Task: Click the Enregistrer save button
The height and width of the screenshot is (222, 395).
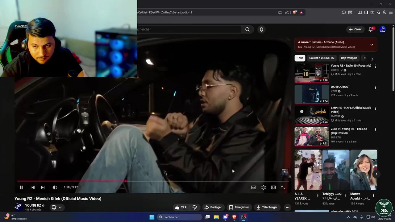Action: point(239,207)
